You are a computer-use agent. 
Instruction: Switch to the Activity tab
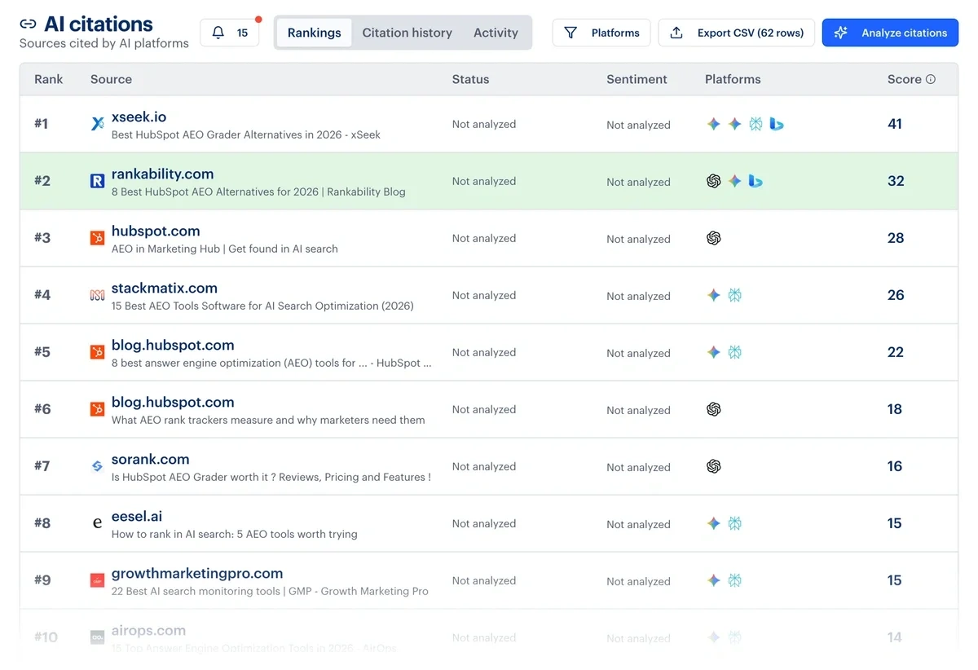coord(496,33)
